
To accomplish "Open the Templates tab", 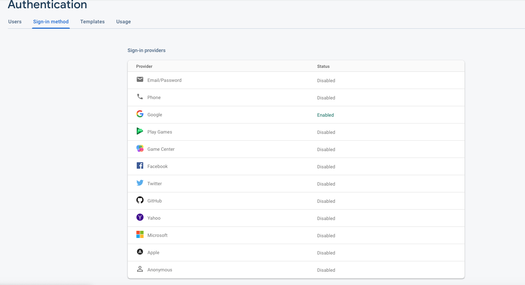I will [92, 22].
